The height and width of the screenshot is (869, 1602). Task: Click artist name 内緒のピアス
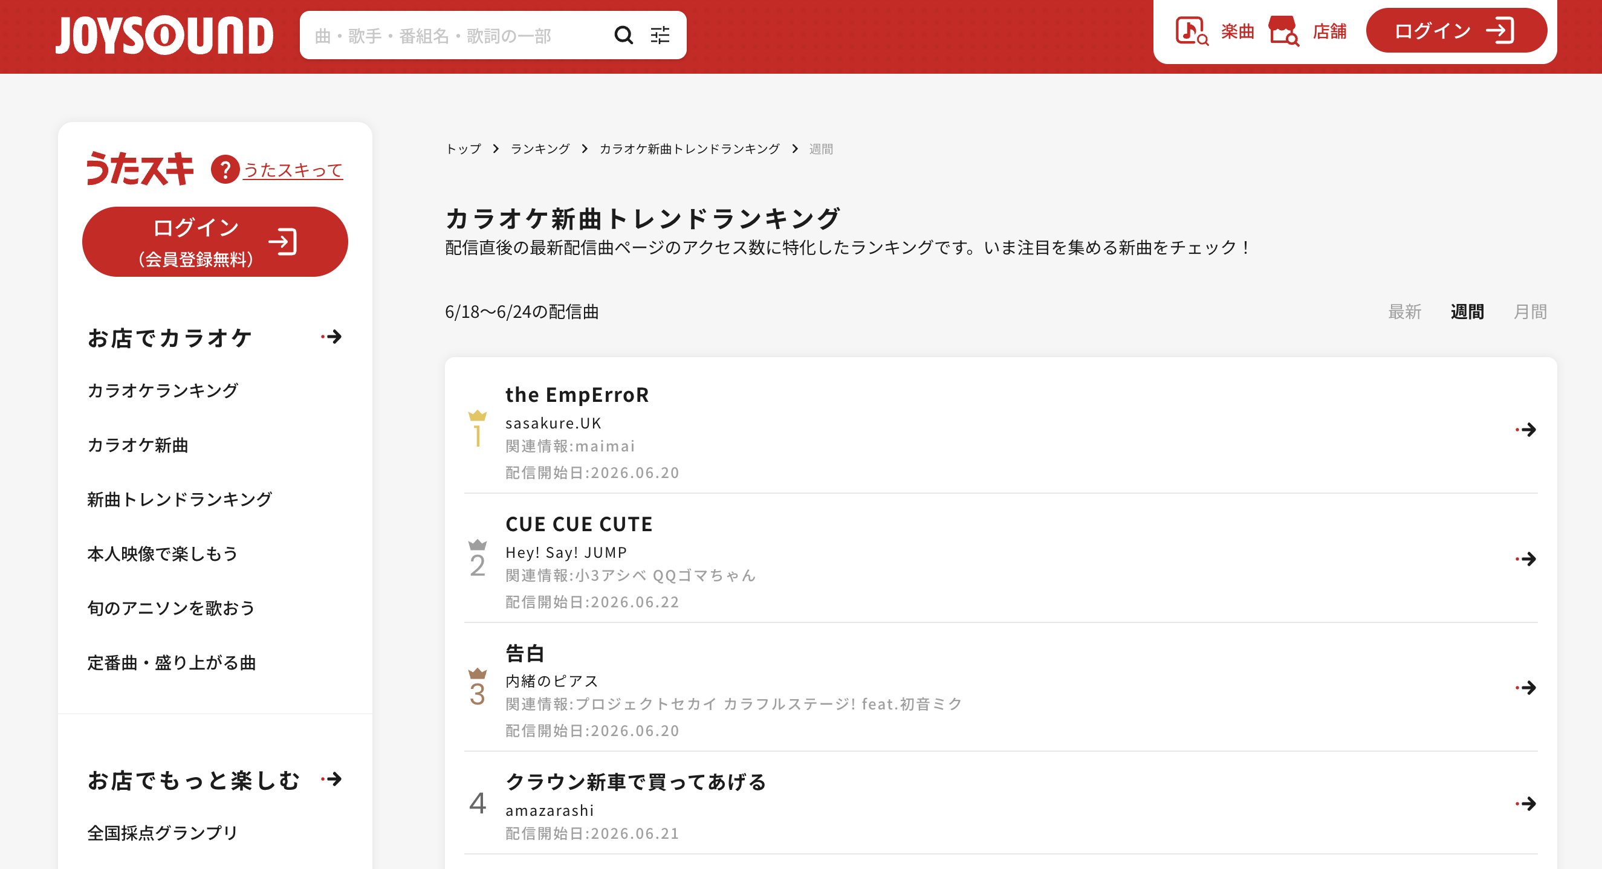coord(551,681)
